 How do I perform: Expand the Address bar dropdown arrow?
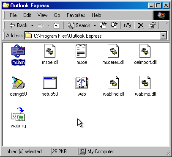164,36
